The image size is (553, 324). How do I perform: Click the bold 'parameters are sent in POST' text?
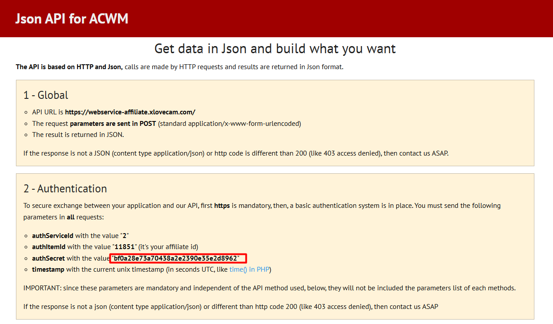click(113, 124)
